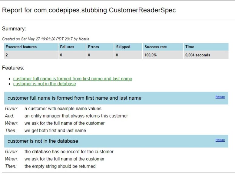Open the 'customer is not in the database' link
The image size is (235, 174).
[45, 84]
